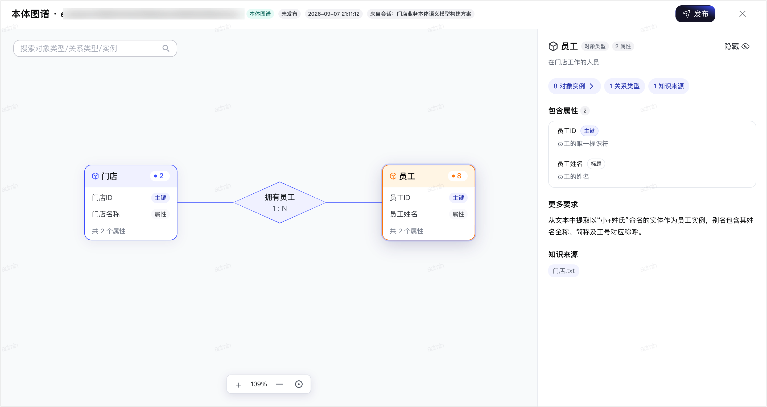Switch to 1 知识来源 tab
Image resolution: width=767 pixels, height=407 pixels.
[669, 86]
